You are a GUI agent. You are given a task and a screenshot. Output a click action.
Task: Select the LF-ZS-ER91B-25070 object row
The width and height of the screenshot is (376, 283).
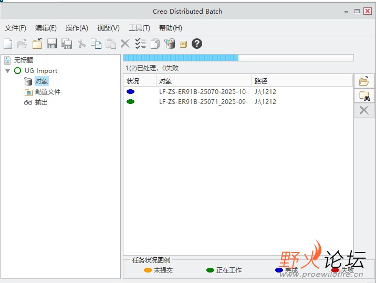pyautogui.click(x=238, y=91)
